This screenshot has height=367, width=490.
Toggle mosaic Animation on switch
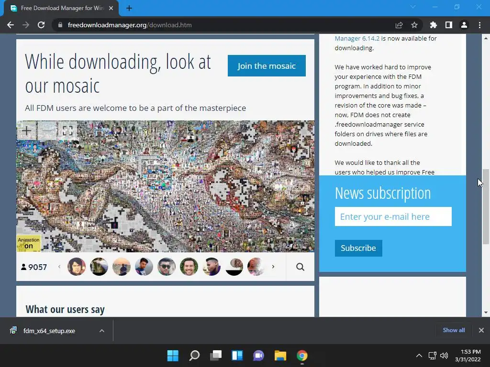29,243
